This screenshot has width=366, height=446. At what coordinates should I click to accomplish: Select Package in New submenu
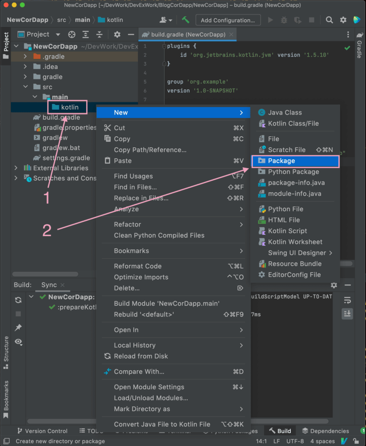295,161
